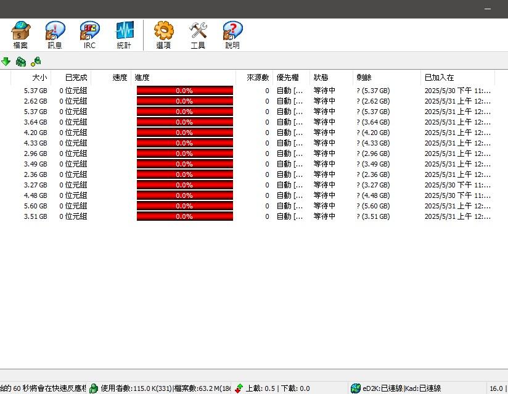
Task: Sort by the 速度 column header
Action: (x=111, y=78)
